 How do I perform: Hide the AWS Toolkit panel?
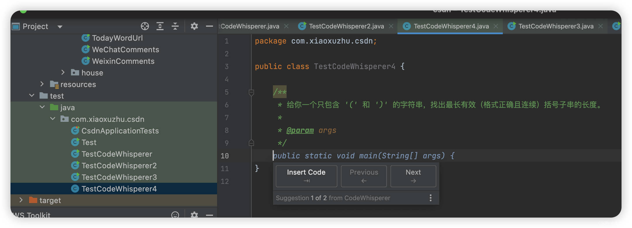(210, 215)
